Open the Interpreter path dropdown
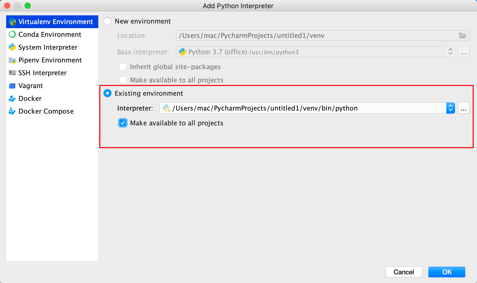Viewport: 477px width, 283px height. (450, 108)
